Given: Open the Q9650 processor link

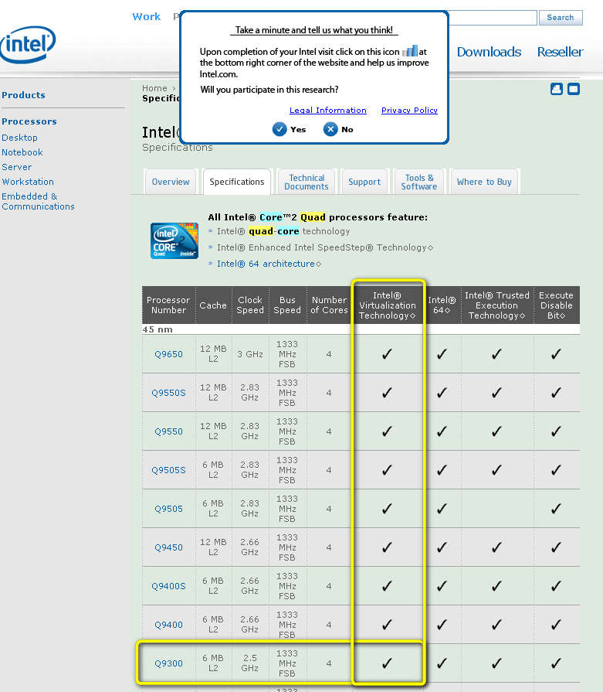Looking at the screenshot, I should pyautogui.click(x=168, y=354).
